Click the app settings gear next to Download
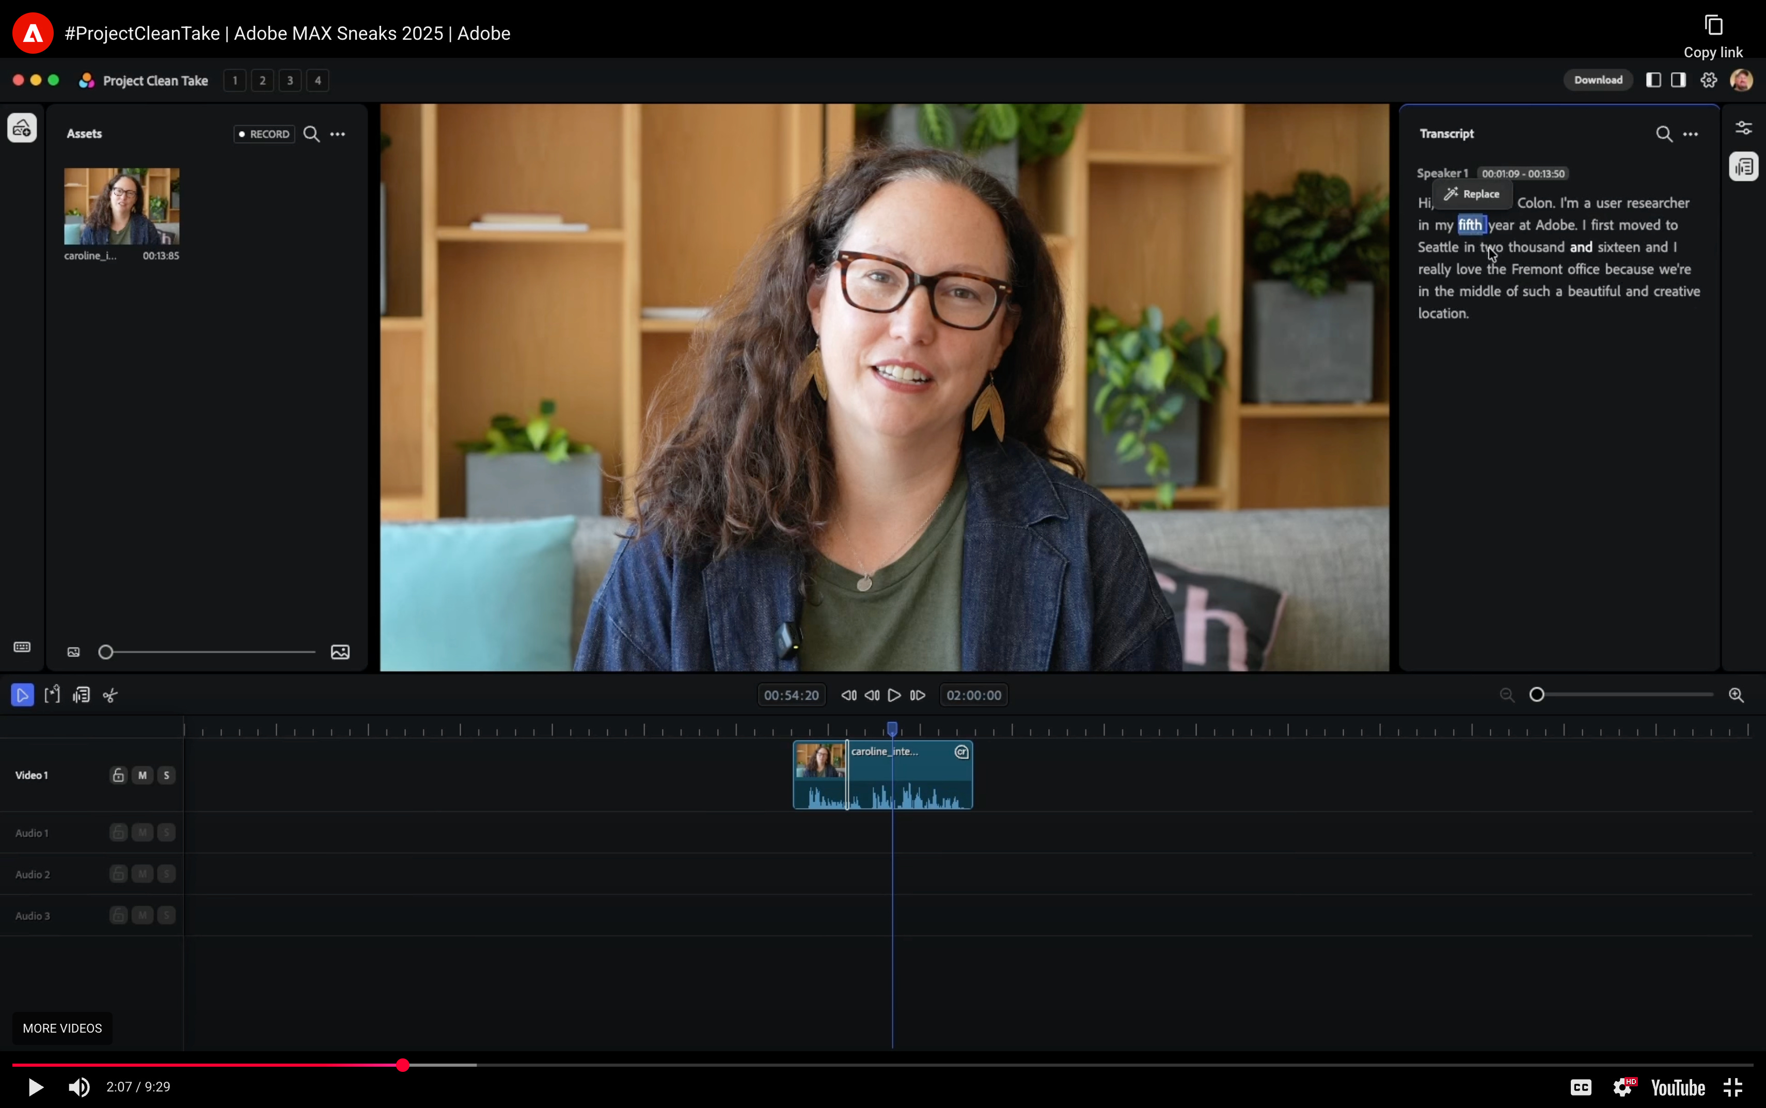Screen dimensions: 1766x1108 click(x=1709, y=80)
